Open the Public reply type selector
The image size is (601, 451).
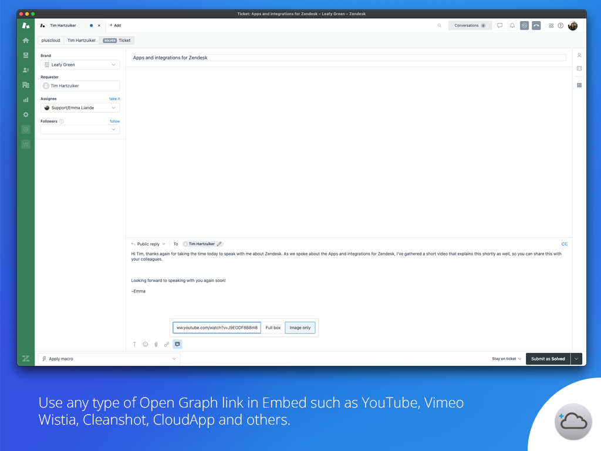pos(148,244)
